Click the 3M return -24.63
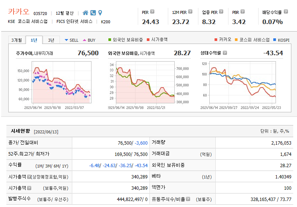This screenshot has height=207, width=297. pos(109,166)
